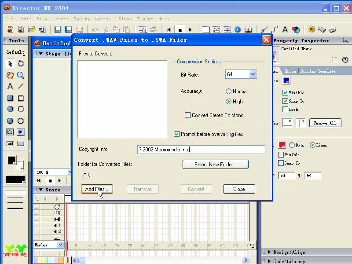Viewport: 352px width, 264px height.
Task: Select the Arrow tool in Tools palette
Action: [x=10, y=63]
